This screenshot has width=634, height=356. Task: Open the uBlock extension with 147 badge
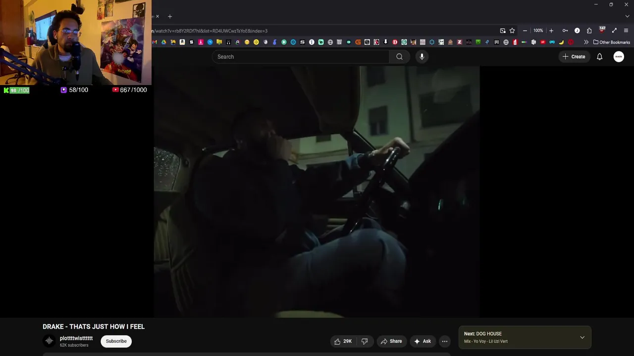coord(602,30)
